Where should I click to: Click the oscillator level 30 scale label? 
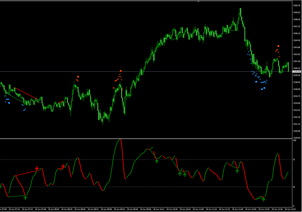click(294, 187)
